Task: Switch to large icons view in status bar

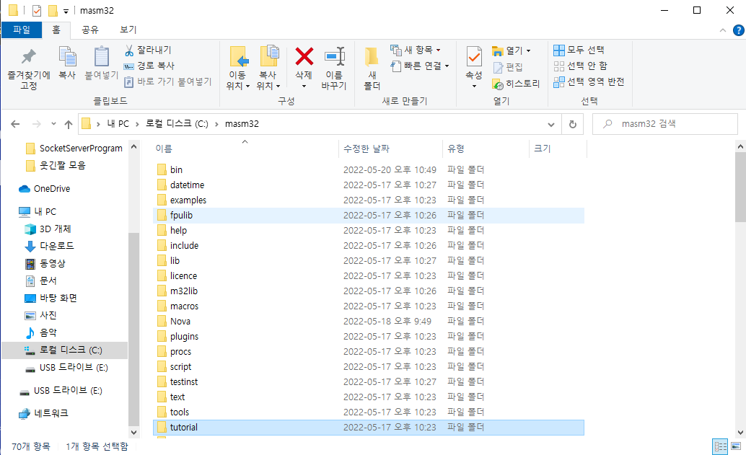Action: pyautogui.click(x=736, y=446)
